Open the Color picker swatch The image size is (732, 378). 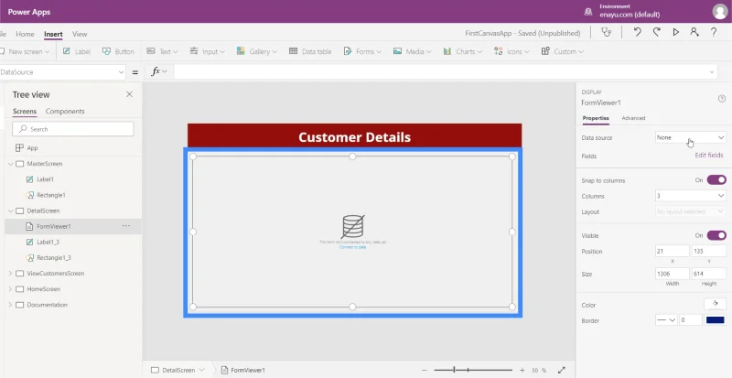pyautogui.click(x=715, y=304)
